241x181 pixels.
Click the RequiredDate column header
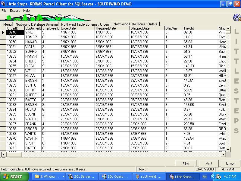112,28
